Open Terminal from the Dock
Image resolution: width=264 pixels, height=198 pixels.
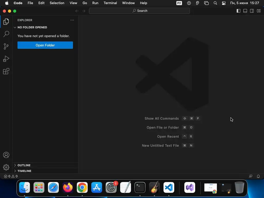(140, 187)
